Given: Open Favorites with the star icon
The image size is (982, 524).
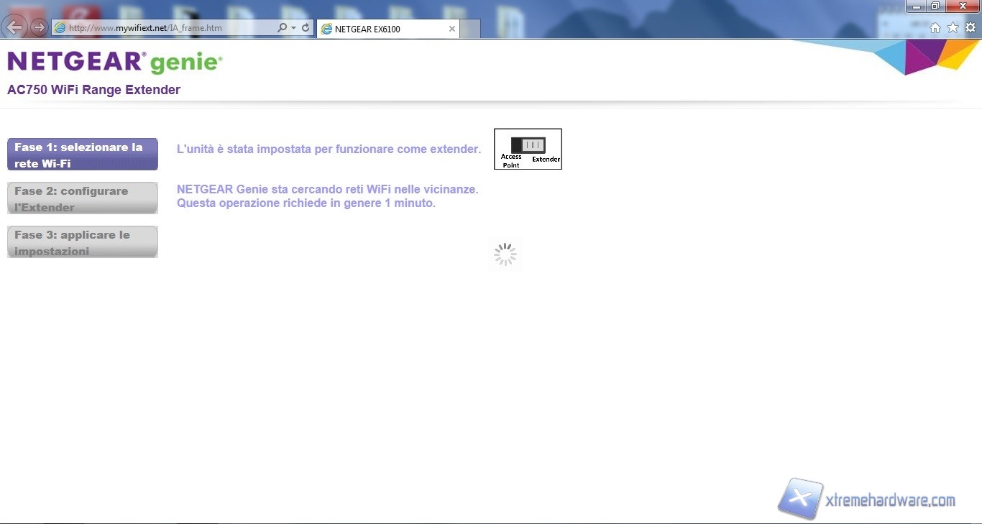Looking at the screenshot, I should 953,28.
